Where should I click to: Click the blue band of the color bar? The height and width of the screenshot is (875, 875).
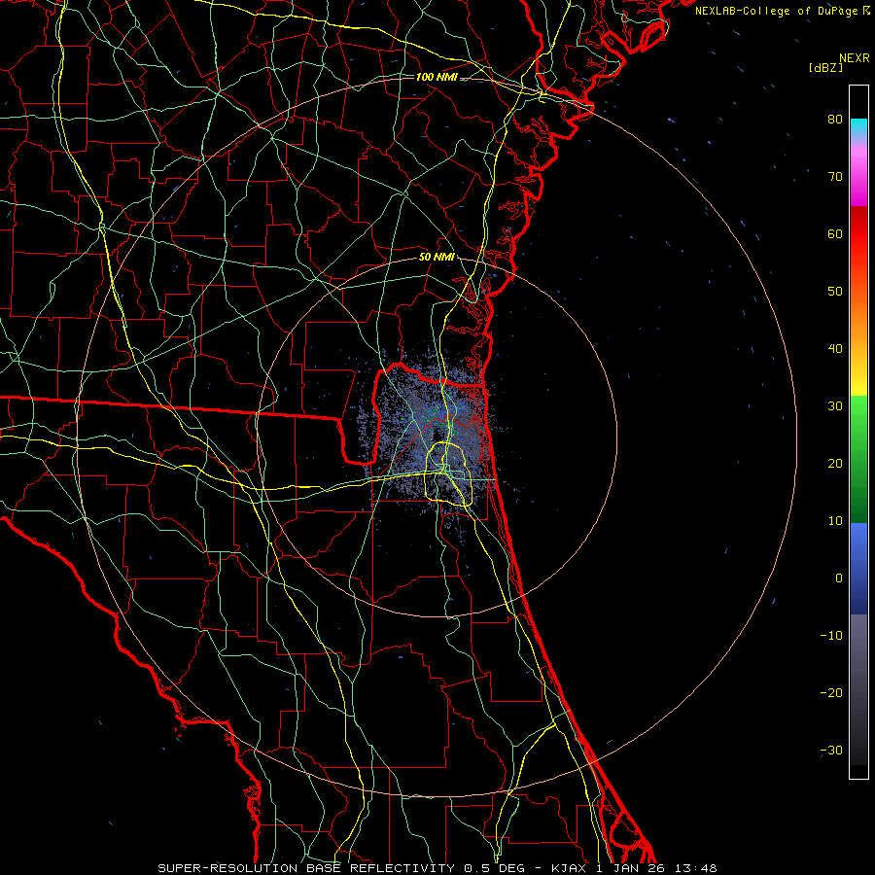tap(858, 568)
